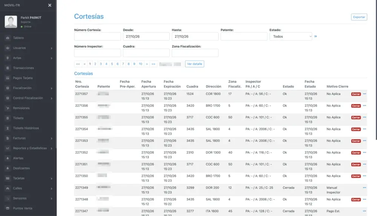Image resolution: width=377 pixels, height=216 pixels.
Task: Open options menu for cortesía 2271356
Action: [x=365, y=106]
